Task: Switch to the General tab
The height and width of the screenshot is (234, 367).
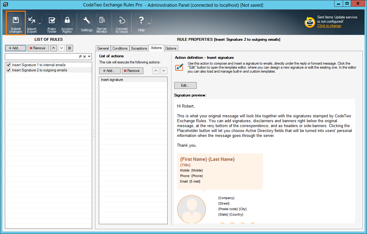Action: (x=103, y=48)
